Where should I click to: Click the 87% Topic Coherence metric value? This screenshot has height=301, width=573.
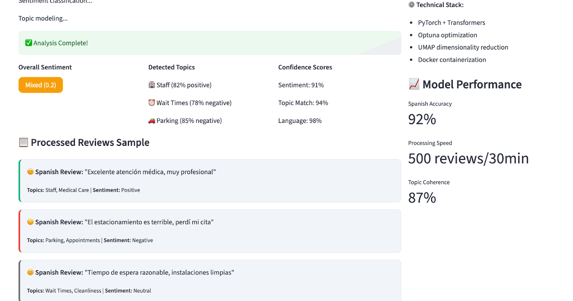point(422,198)
